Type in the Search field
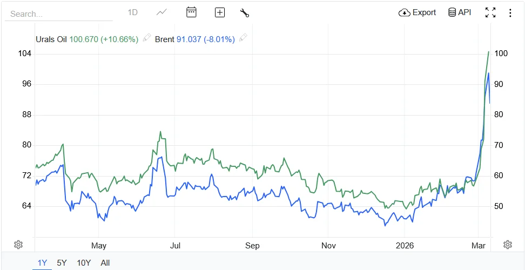Image resolution: width=525 pixels, height=270 pixels. (x=58, y=13)
